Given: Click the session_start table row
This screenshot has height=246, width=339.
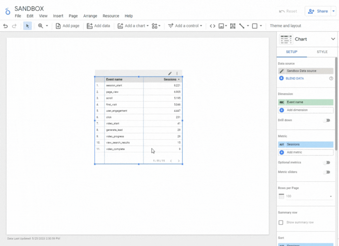Looking at the screenshot, I should 139,86.
